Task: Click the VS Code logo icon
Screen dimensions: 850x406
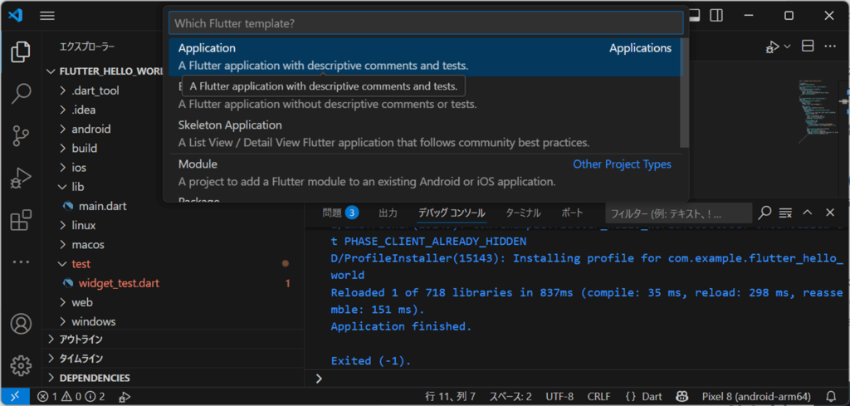Action: [x=15, y=16]
